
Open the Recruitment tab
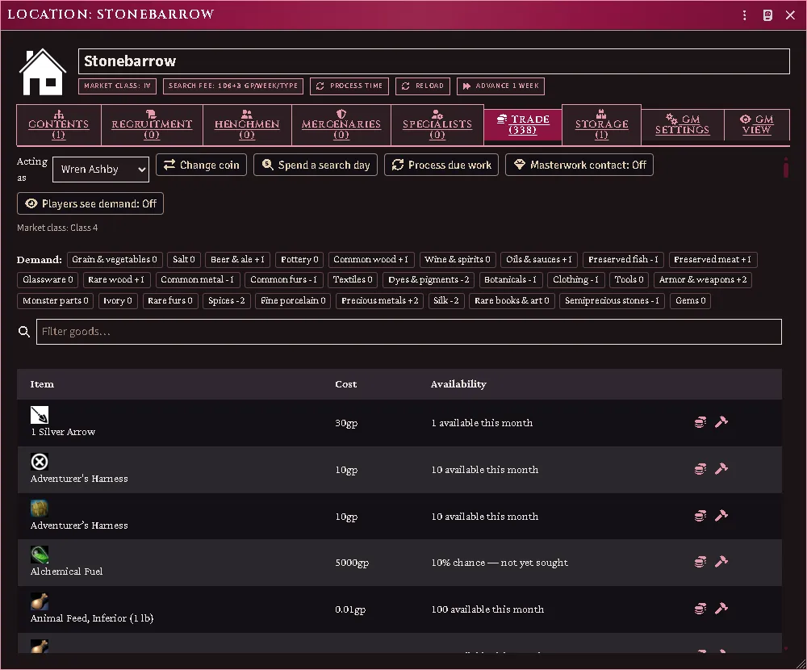click(152, 125)
